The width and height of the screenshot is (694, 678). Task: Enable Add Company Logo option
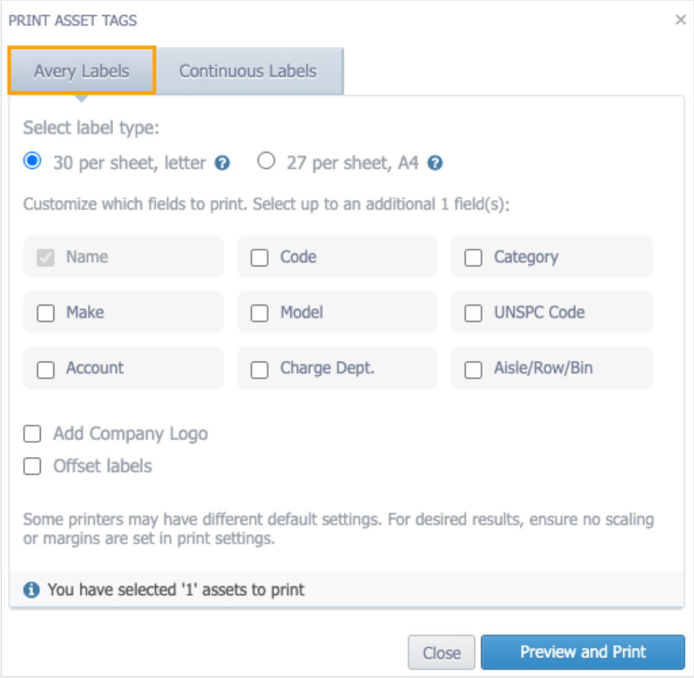(x=32, y=434)
